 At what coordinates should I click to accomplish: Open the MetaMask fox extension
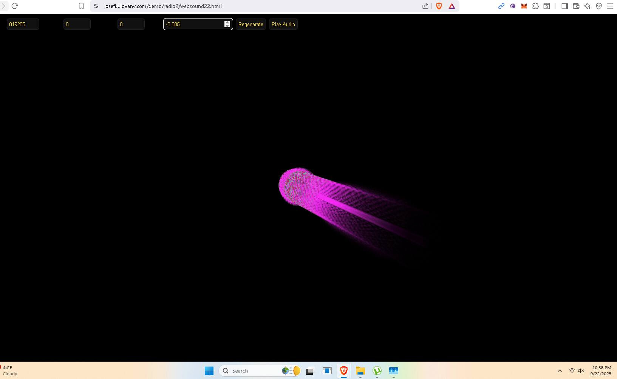point(524,6)
